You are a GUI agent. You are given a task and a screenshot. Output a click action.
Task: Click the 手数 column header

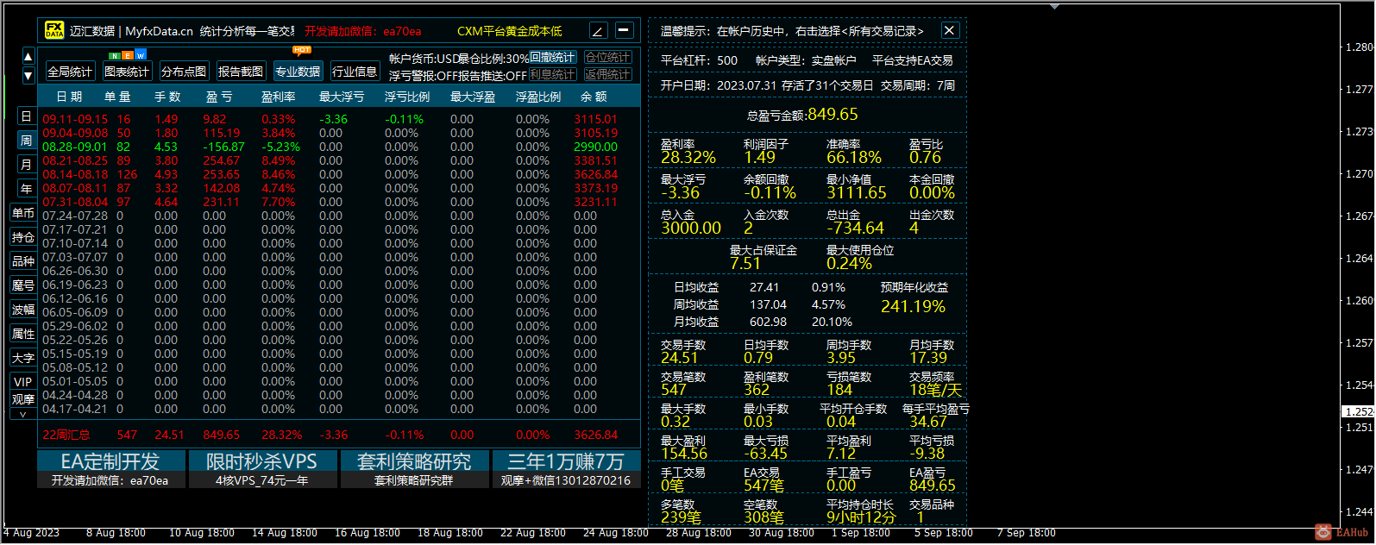167,97
